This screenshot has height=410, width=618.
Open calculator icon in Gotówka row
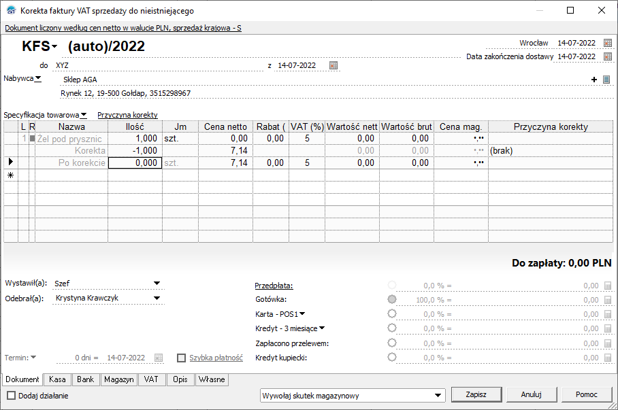tap(608, 300)
